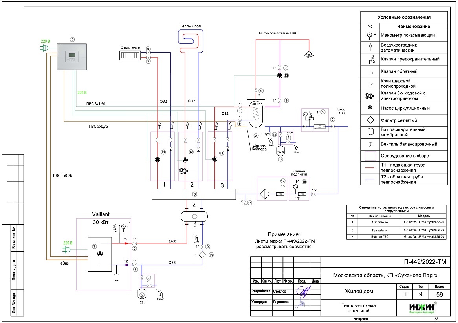Click circulation pump numbered 13

click(x=279, y=76)
